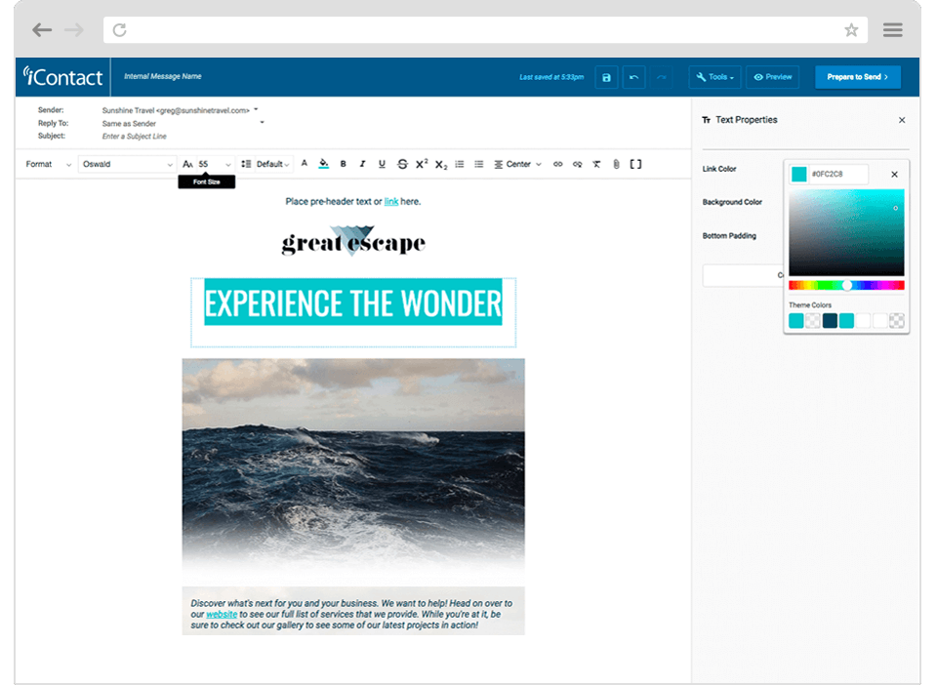Expand the Oswald font family dropdown
The width and height of the screenshot is (937, 685).
[x=127, y=164]
